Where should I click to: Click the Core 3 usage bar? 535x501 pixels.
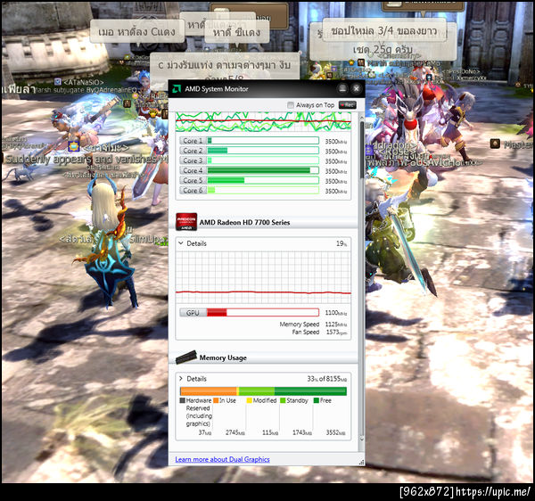(263, 160)
